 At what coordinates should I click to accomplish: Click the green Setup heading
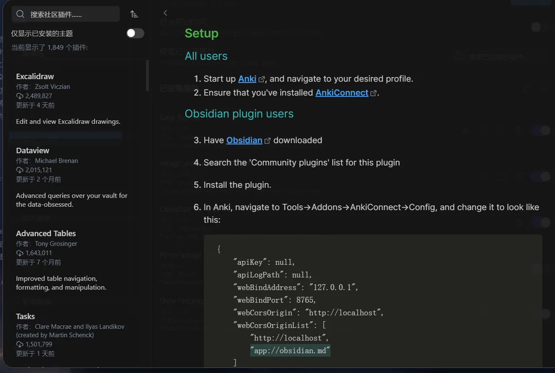click(201, 33)
